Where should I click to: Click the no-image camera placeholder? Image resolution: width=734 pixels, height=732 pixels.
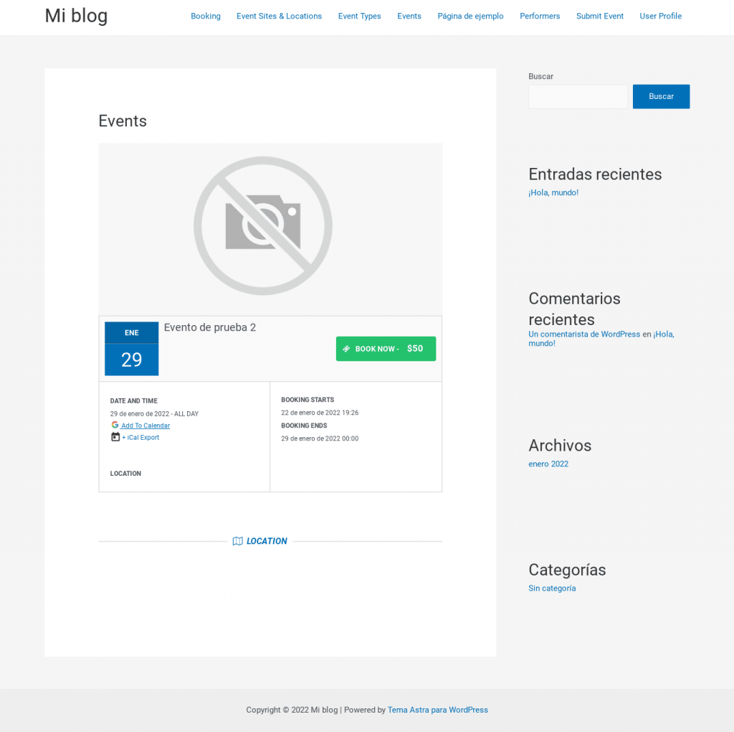[263, 226]
